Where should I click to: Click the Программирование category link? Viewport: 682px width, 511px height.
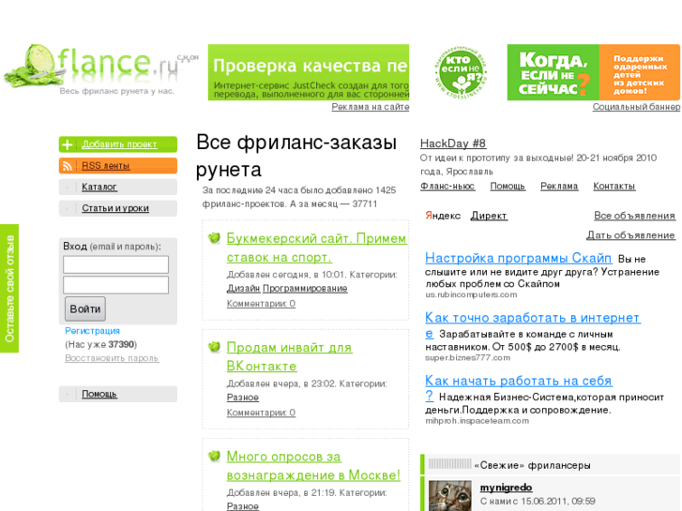(x=305, y=289)
